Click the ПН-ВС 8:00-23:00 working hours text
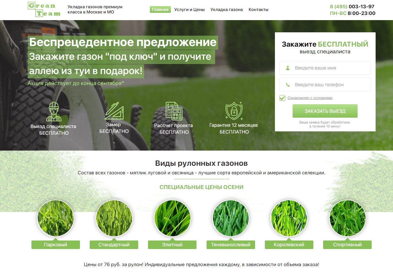Screen dimensions: 393x278 pos(352,13)
